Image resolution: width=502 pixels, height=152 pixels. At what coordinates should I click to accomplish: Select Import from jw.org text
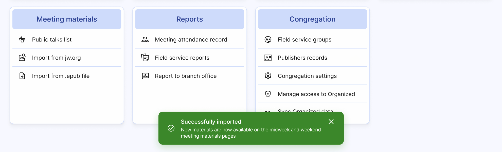(x=56, y=58)
